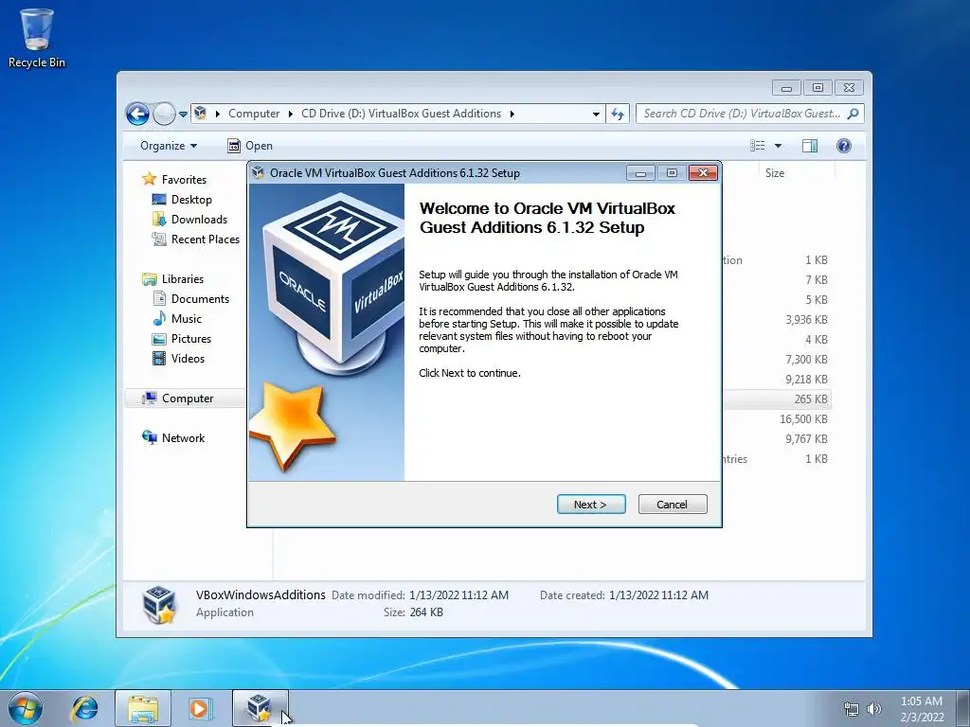Open Recent Places under Favorites
This screenshot has width=970, height=727.
pyautogui.click(x=205, y=239)
